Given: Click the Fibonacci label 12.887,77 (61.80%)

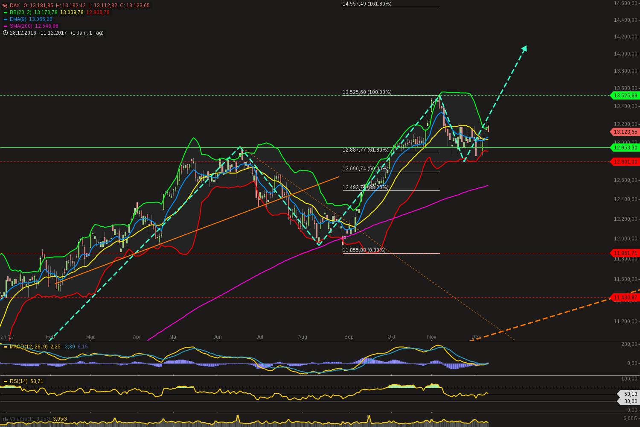Looking at the screenshot, I should click(366, 150).
